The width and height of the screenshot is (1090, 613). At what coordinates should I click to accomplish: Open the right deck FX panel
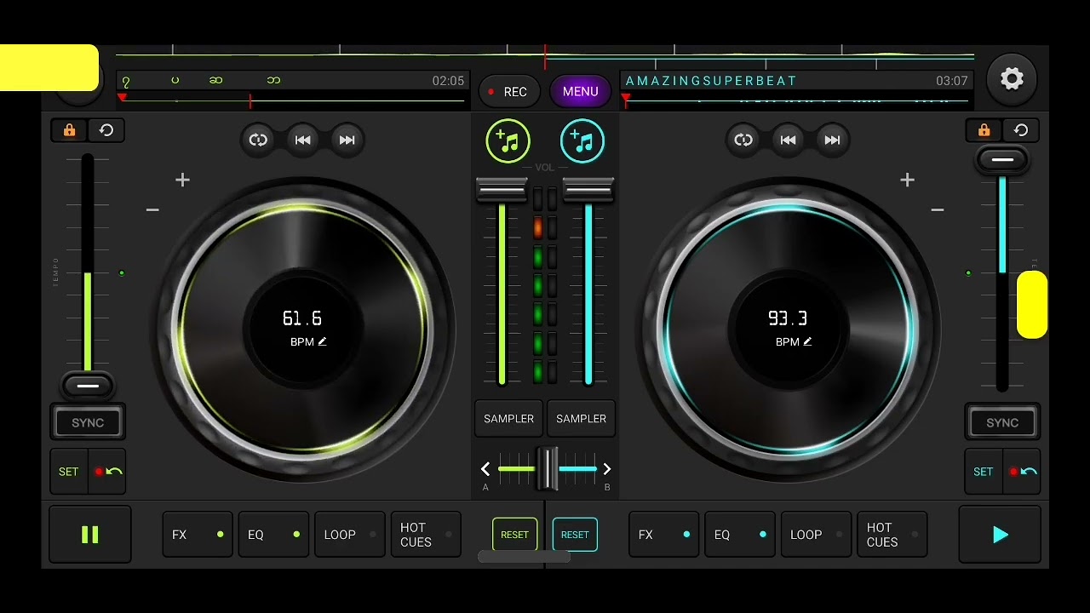click(664, 535)
